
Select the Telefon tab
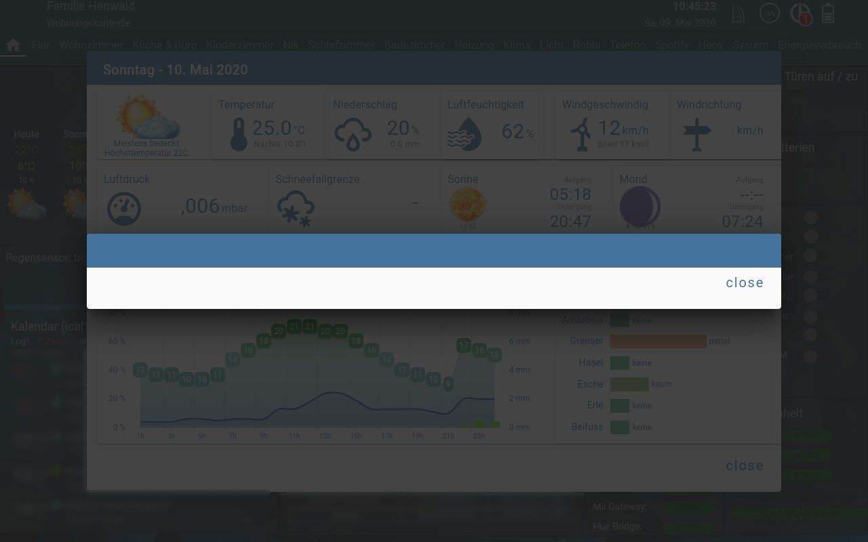(x=627, y=45)
